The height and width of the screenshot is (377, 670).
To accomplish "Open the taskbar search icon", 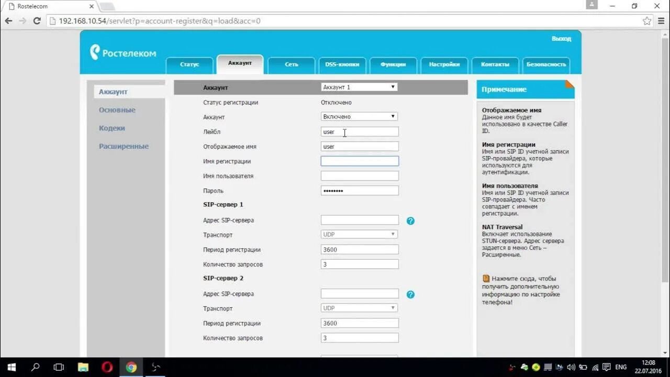I will point(35,367).
